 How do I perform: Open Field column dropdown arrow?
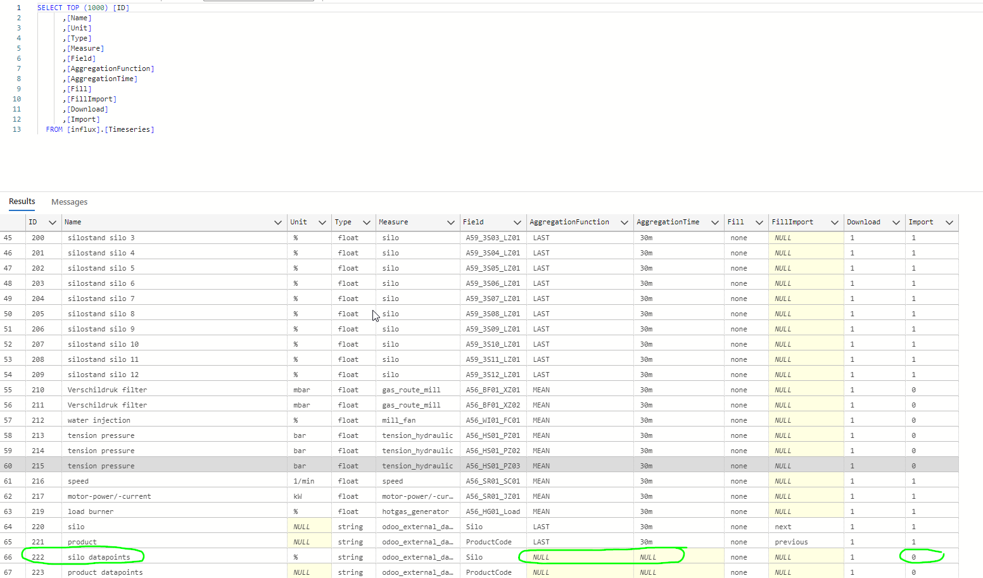click(x=517, y=222)
